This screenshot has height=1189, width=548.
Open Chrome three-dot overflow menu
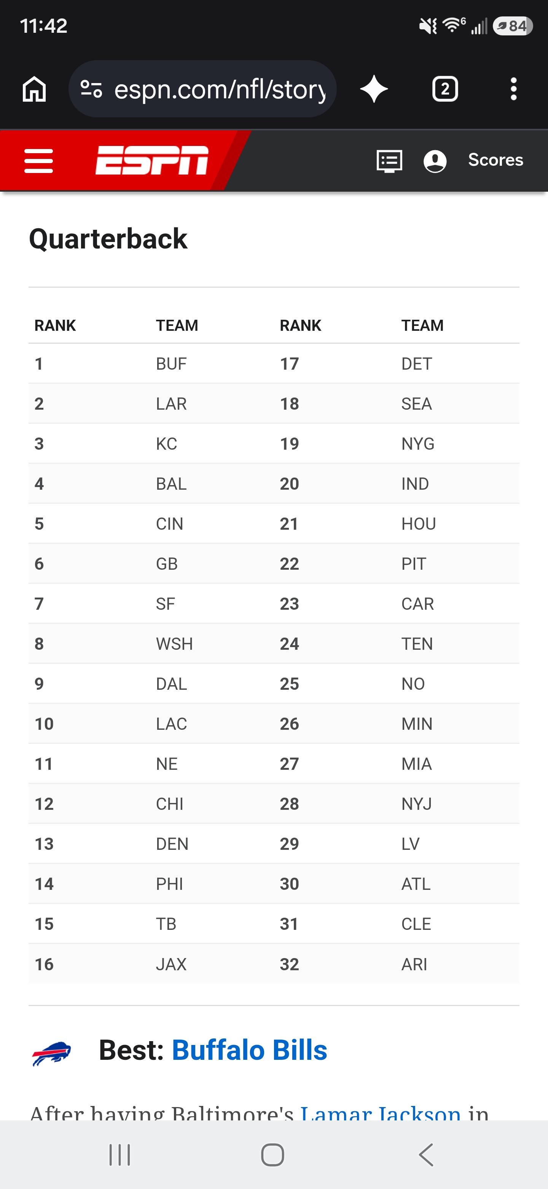point(513,89)
